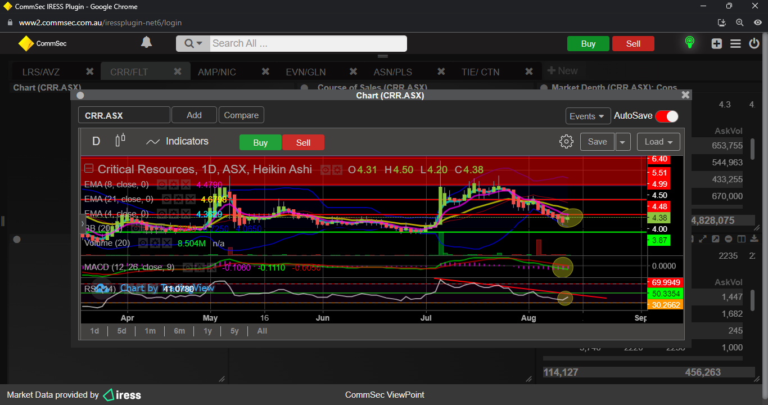Open settings for EMA (21, close, 0)

point(178,199)
